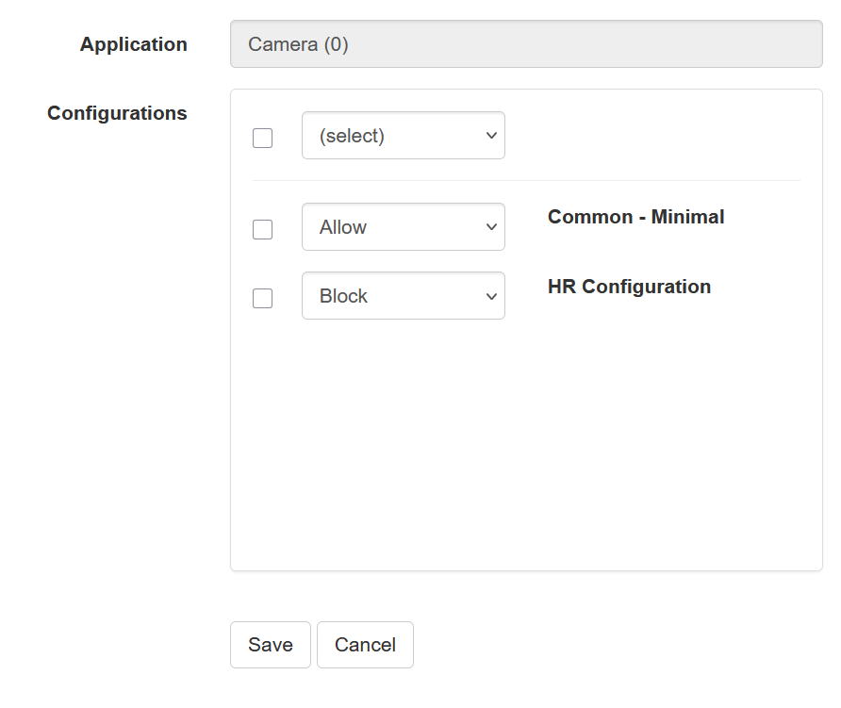This screenshot has width=841, height=708.
Task: Select the Common - Minimal configuration name
Action: 635,217
